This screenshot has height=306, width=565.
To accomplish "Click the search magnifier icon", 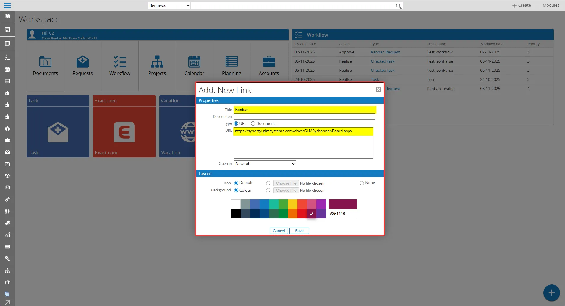I will 398,6.
